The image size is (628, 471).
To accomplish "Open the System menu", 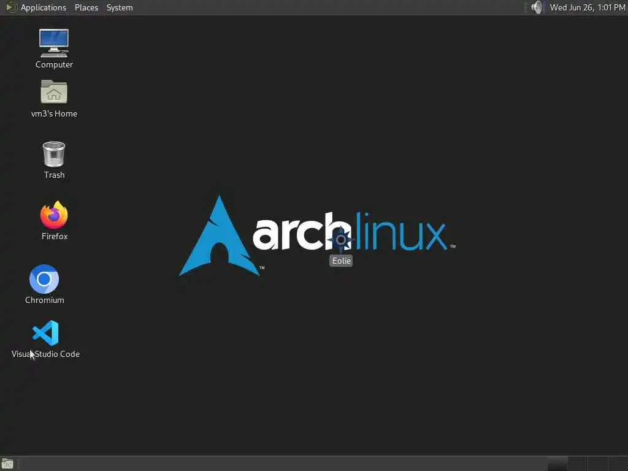I will pos(120,7).
